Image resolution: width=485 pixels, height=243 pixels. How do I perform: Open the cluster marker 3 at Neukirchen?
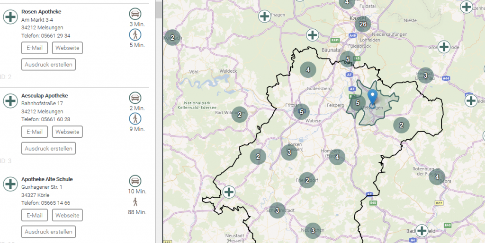click(313, 231)
